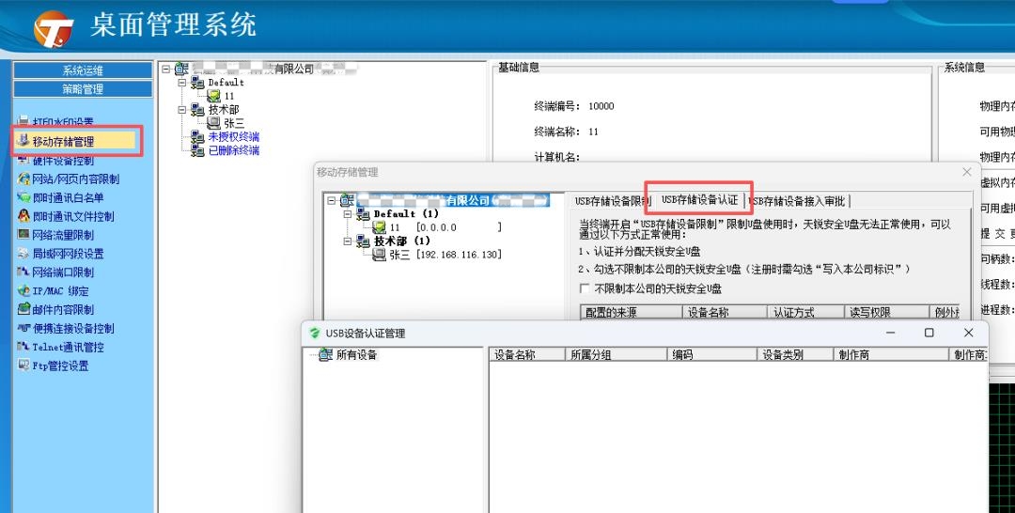Collapse the 技术部 group in main tree

tap(182, 110)
